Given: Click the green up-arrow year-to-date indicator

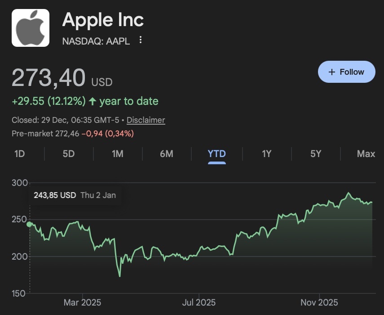Looking at the screenshot, I should coord(93,101).
